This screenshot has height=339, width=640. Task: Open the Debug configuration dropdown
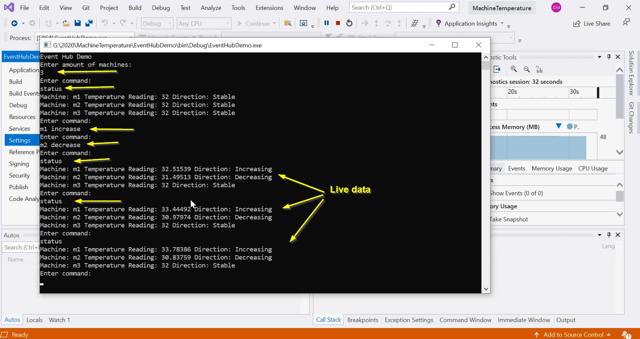tap(157, 23)
